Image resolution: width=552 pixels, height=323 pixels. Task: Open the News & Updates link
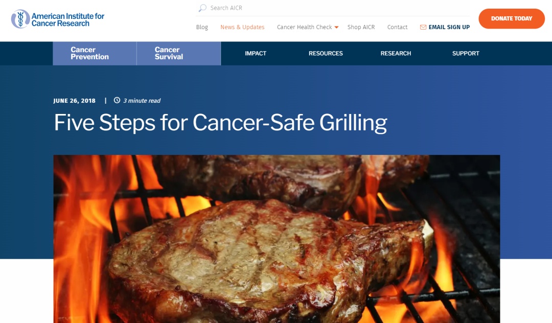click(242, 27)
